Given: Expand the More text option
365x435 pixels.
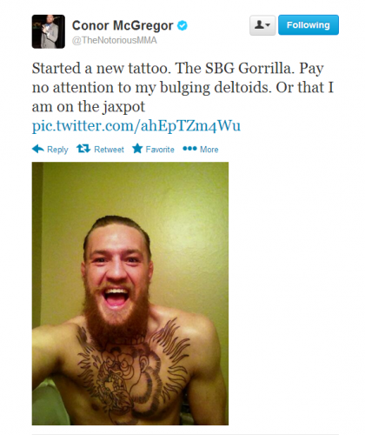Looking at the screenshot, I should pyautogui.click(x=209, y=150).
